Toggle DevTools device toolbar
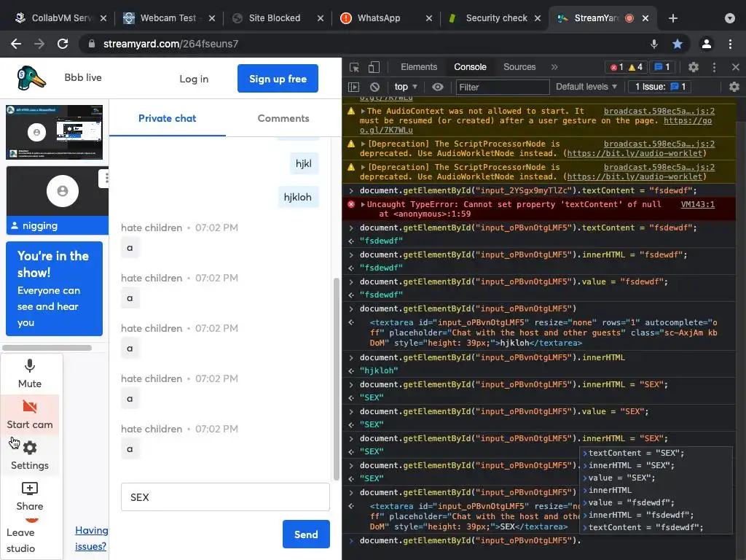Viewport: 746px width, 560px height. (374, 67)
